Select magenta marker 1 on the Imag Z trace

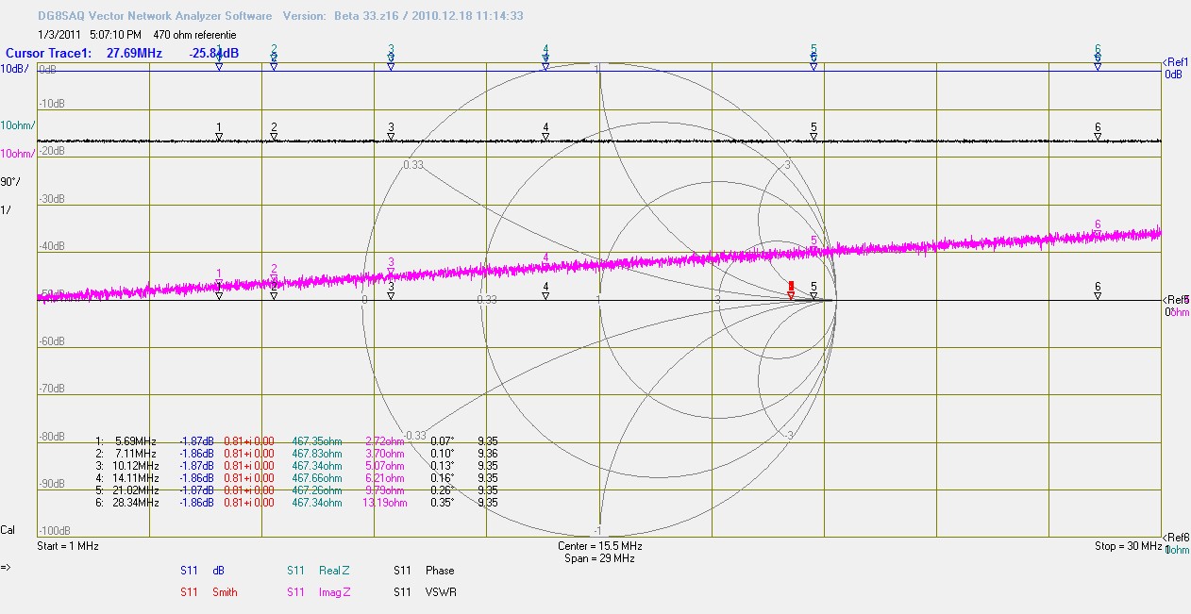click(x=219, y=277)
